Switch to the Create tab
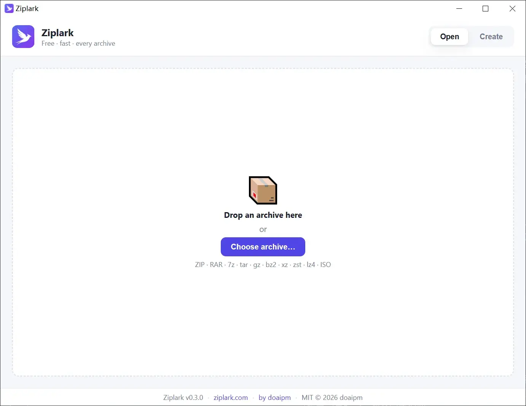Screen dimensions: 526x406 491,37
